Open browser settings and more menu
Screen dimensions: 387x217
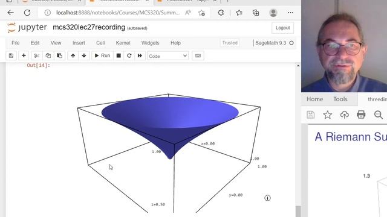click(x=290, y=13)
